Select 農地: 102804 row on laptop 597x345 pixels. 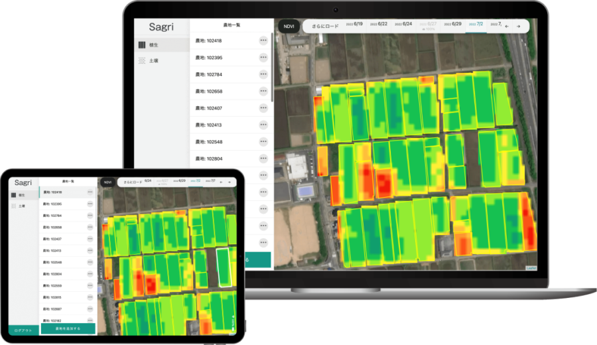pyautogui.click(x=232, y=158)
